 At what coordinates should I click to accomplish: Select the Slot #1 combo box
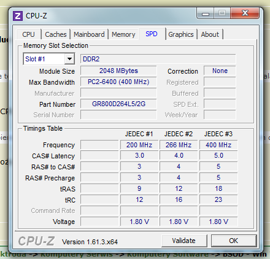point(49,59)
